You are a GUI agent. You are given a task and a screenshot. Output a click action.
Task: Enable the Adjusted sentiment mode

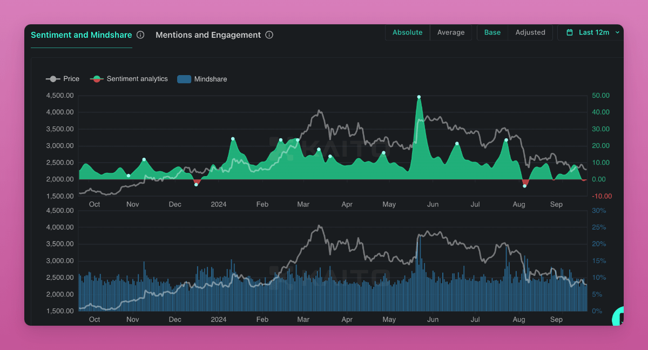point(530,32)
